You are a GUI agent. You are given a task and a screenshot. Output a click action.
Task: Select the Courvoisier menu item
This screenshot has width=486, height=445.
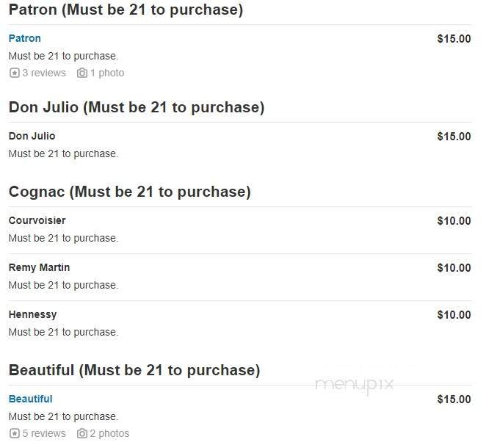pos(37,220)
